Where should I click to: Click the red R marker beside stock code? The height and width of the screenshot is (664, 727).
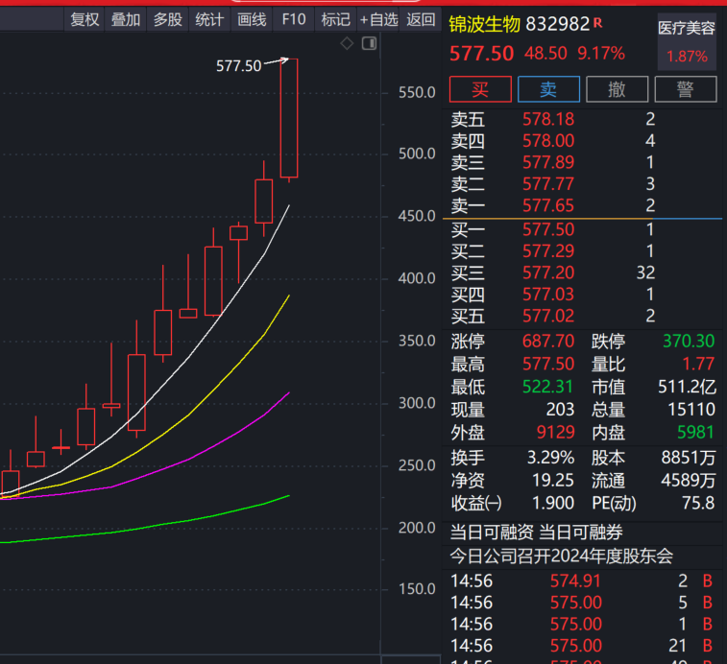(x=597, y=23)
